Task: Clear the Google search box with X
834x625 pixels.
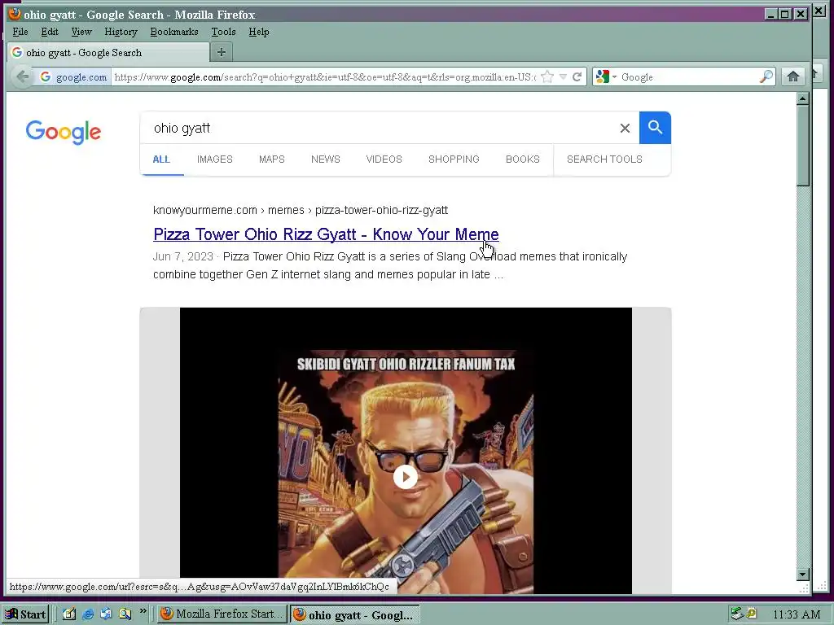Action: pos(625,128)
